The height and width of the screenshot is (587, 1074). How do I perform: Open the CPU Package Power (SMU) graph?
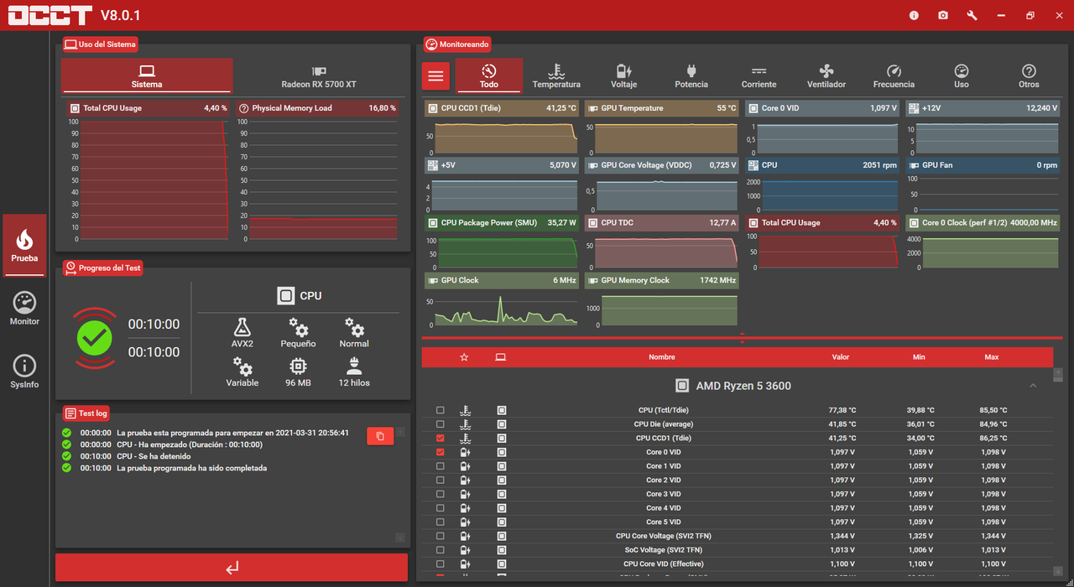point(501,242)
